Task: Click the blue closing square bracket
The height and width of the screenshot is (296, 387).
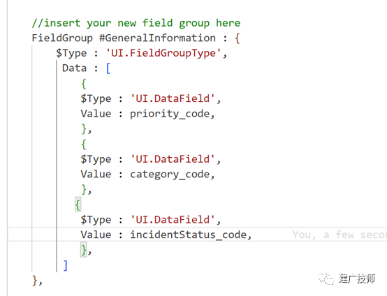Action: [66, 265]
